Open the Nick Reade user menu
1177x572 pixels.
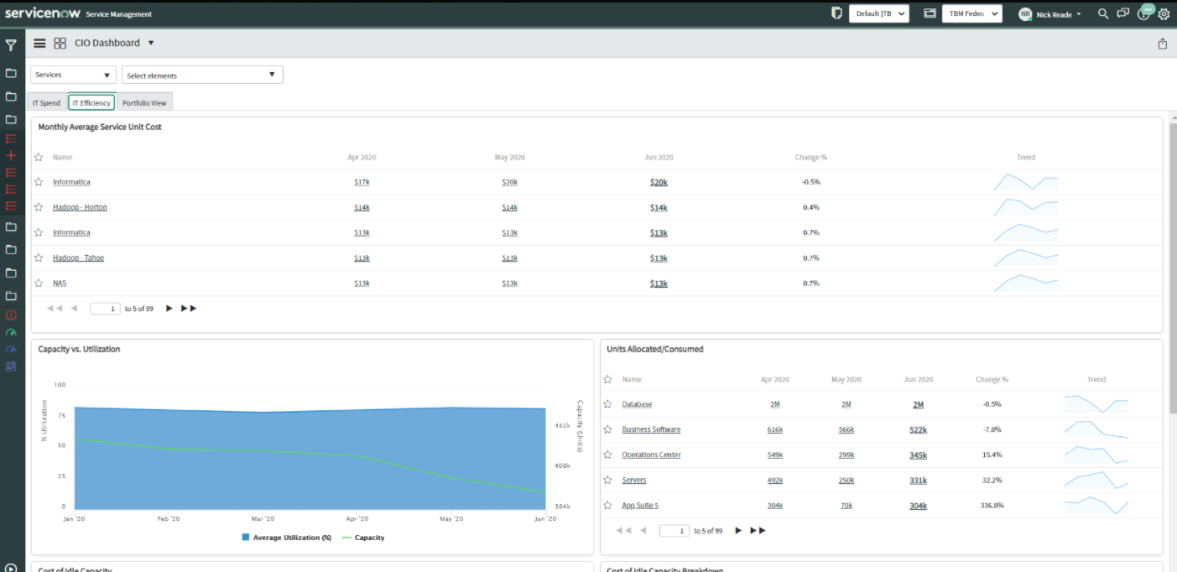click(1059, 14)
